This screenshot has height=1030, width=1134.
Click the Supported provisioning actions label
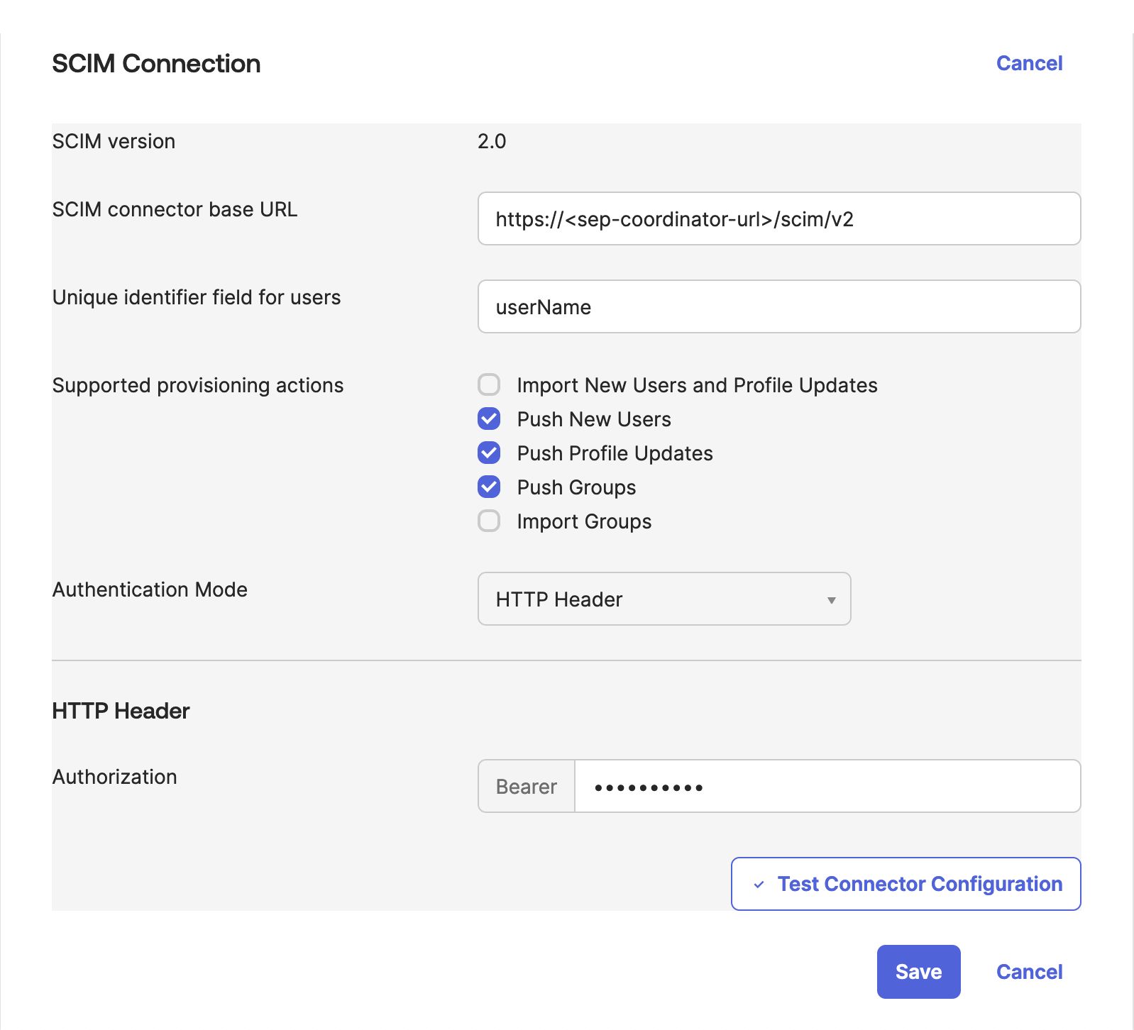point(198,385)
